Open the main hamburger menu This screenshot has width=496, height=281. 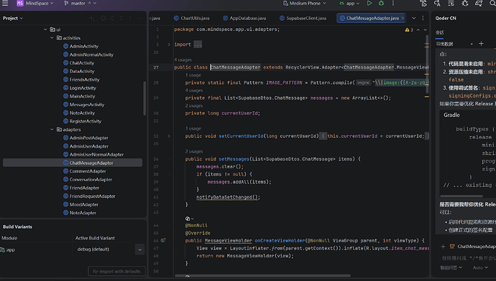pos(5,3)
